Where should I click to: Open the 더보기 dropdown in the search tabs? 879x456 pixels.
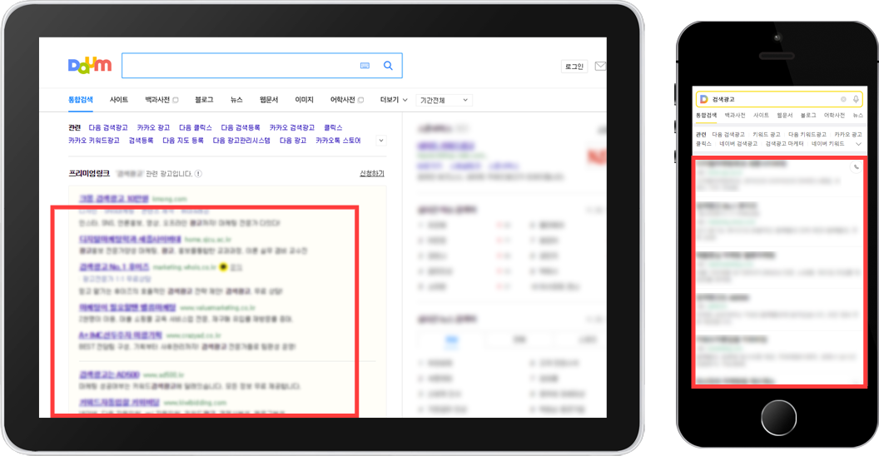click(x=394, y=100)
